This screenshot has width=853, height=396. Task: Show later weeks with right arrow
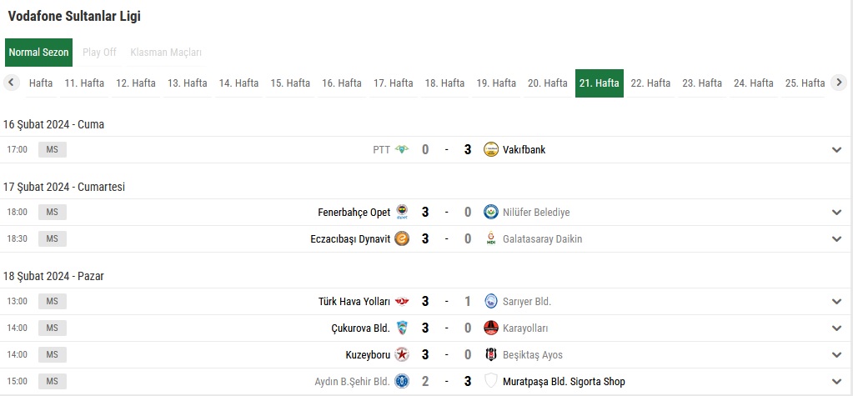point(839,83)
